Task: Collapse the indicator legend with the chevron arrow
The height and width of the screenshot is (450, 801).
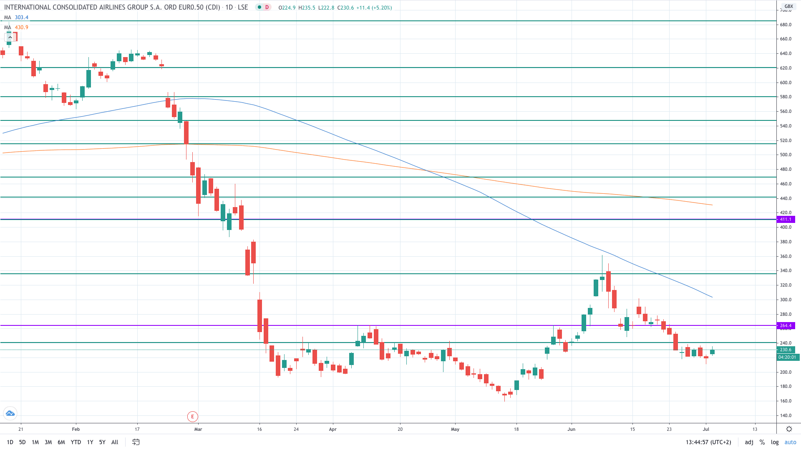Action: [9, 37]
